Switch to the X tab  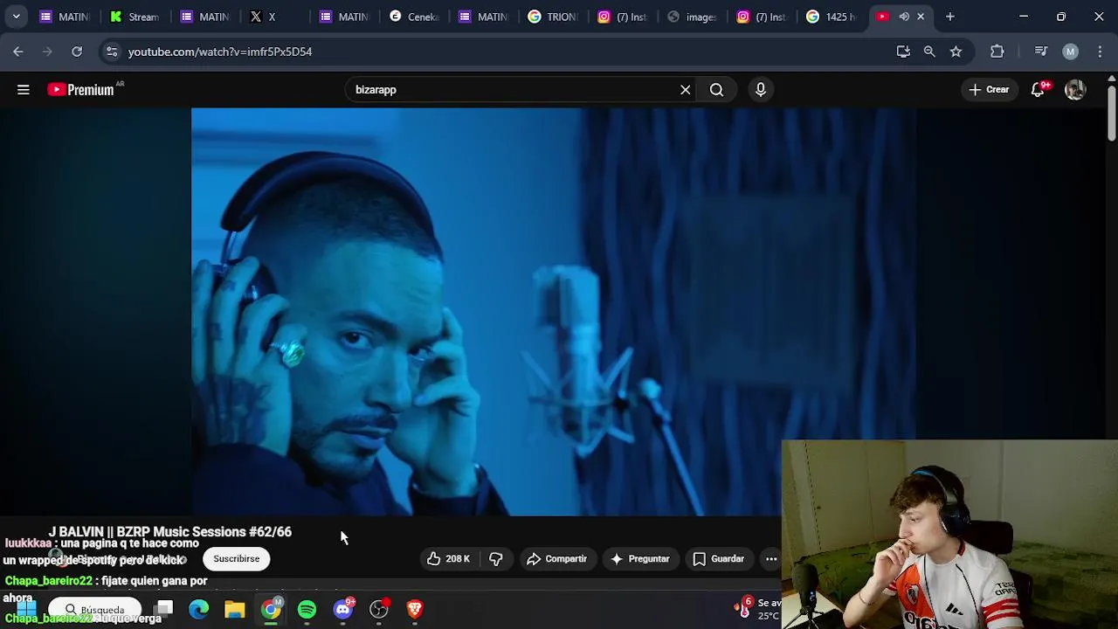tap(274, 17)
